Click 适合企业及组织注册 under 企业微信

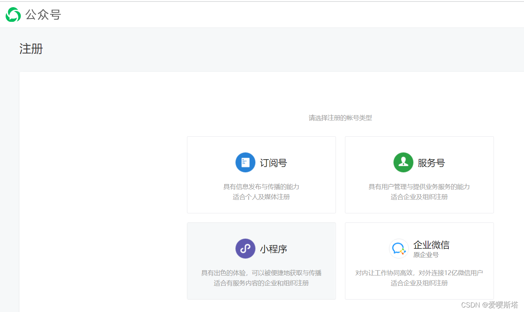[419, 283]
